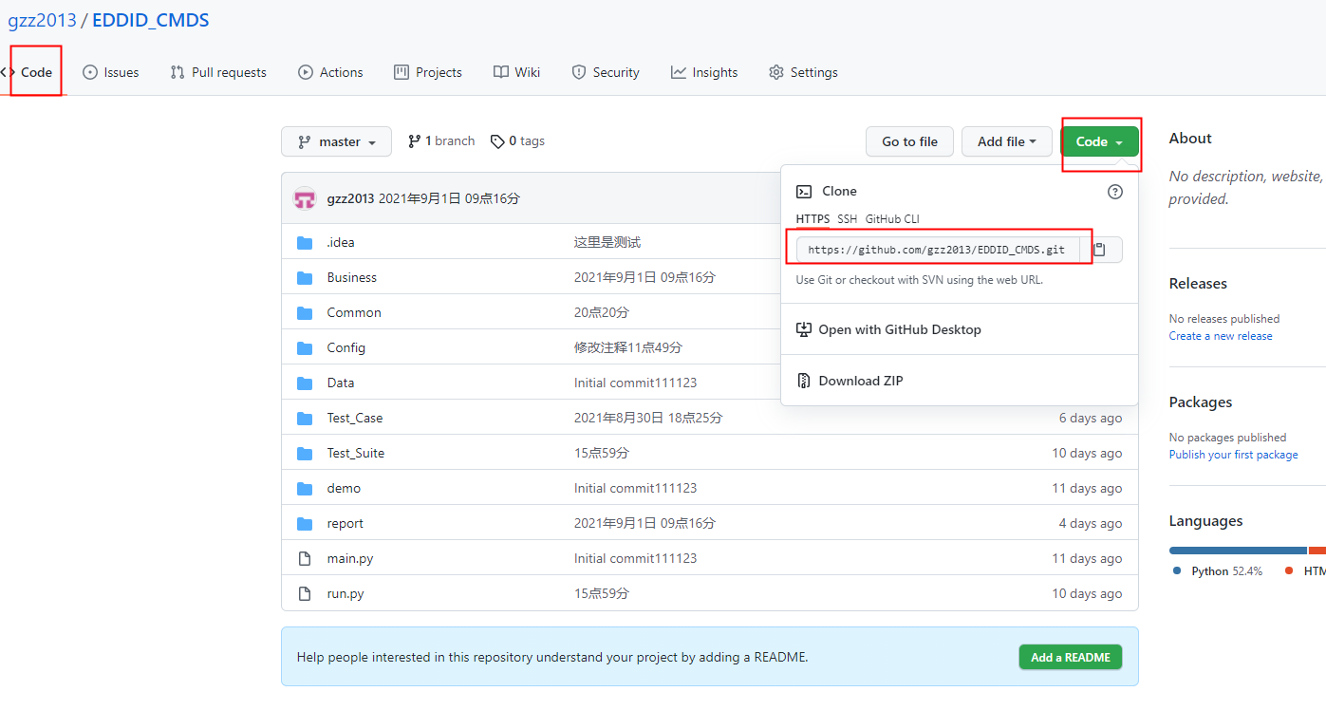Screen dimensions: 1326x710
Task: Open the Common folder
Action: (x=354, y=312)
